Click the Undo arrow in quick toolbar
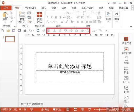 [30, 31]
